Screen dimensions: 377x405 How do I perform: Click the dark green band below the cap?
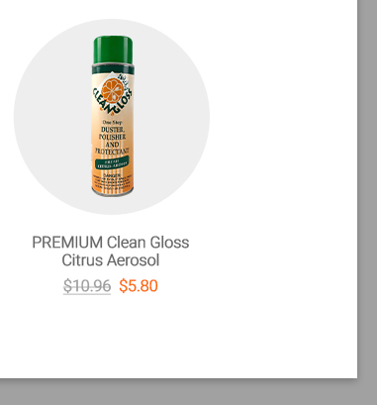[x=113, y=69]
